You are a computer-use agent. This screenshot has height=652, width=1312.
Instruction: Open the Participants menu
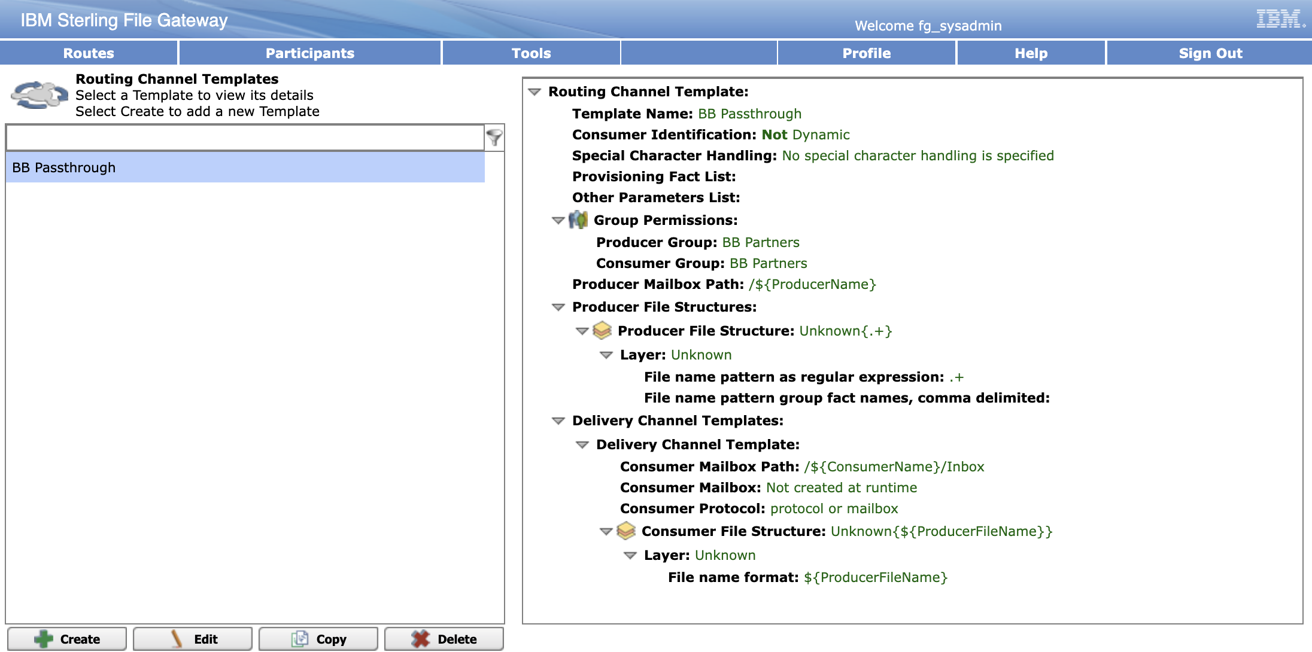point(309,53)
